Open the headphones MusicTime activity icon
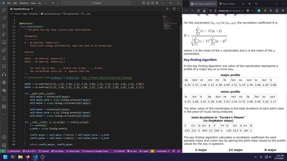Viewport: 287px width, 161px height. (4, 74)
